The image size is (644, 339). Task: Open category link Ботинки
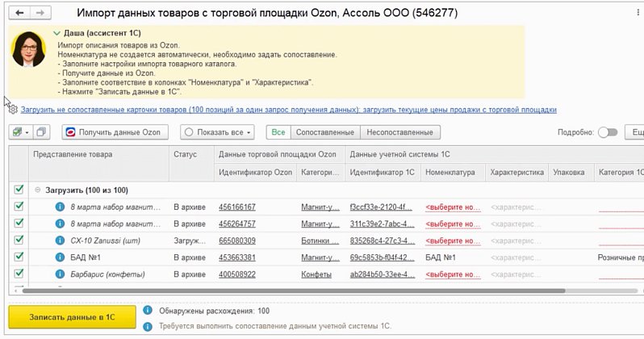point(320,241)
